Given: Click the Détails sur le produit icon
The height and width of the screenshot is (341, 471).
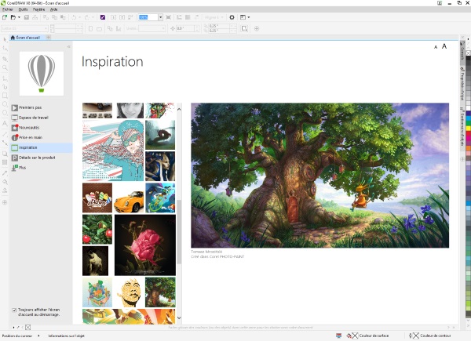Looking at the screenshot, I should pyautogui.click(x=15, y=158).
